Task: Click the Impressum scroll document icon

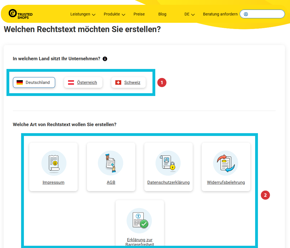Action: (54, 163)
